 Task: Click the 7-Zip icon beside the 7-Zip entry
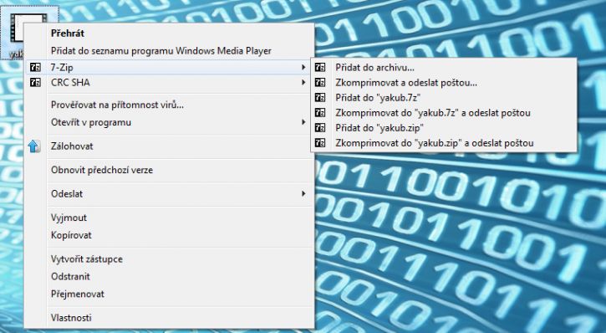coord(35,67)
